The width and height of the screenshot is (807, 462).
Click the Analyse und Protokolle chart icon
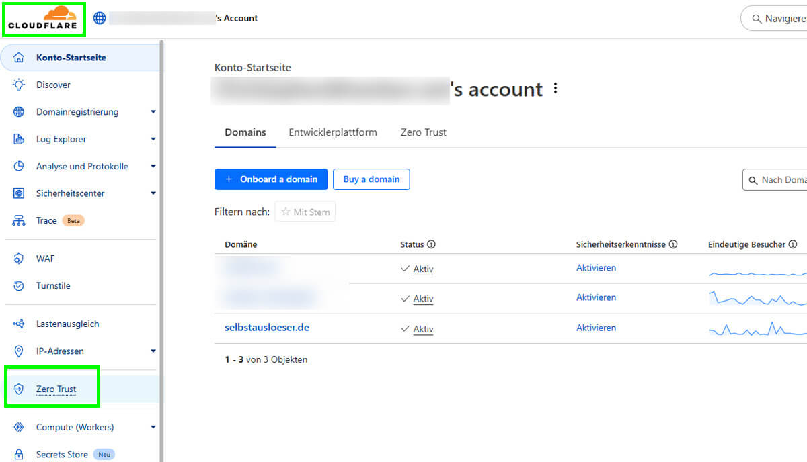coord(19,166)
